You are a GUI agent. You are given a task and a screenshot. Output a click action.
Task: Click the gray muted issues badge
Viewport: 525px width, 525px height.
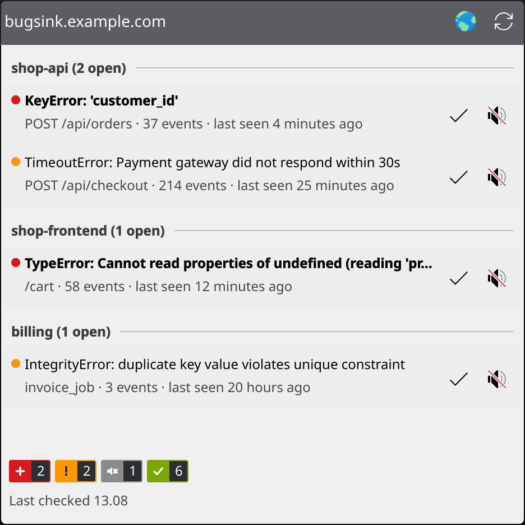tap(122, 471)
